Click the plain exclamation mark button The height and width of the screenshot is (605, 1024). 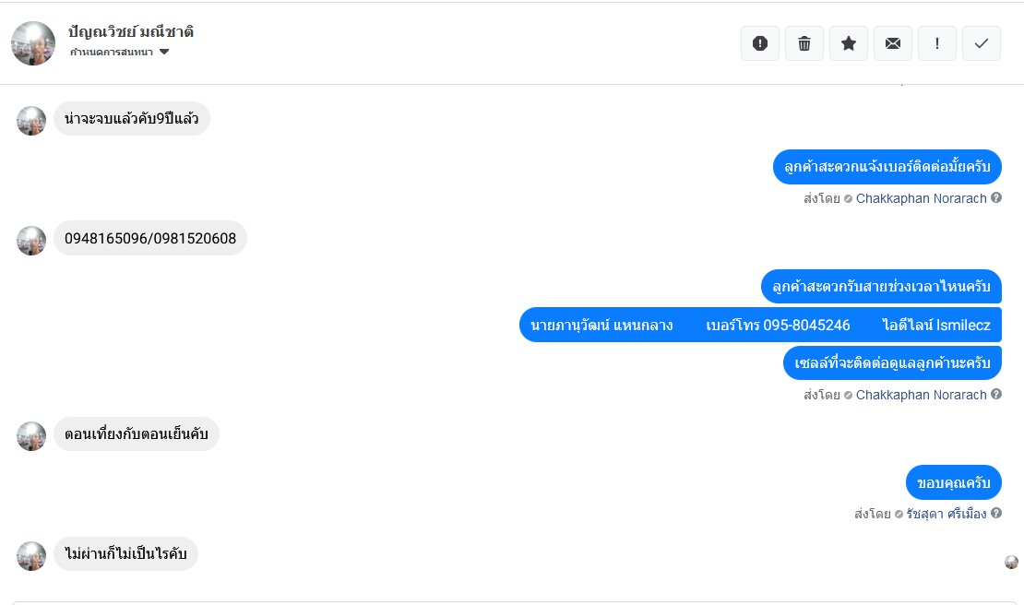(x=937, y=43)
